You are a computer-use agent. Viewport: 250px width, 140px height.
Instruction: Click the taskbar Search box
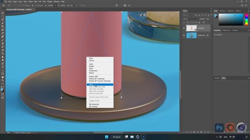tap(116, 137)
